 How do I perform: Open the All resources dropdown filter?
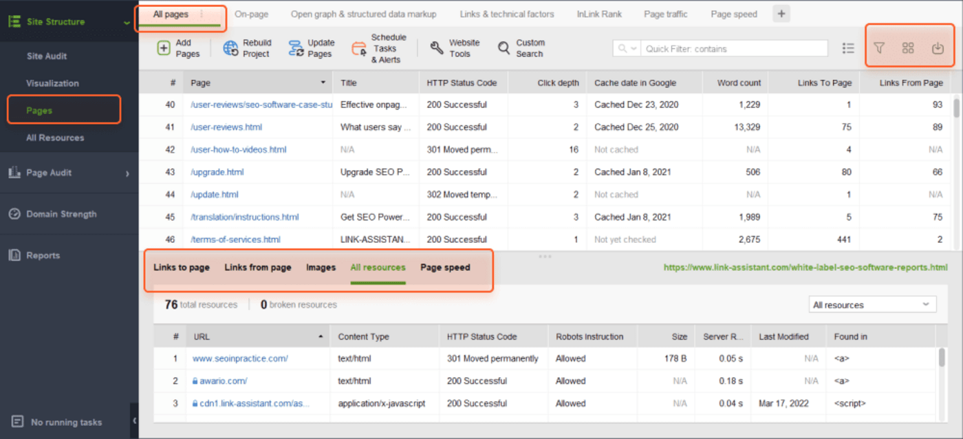tap(872, 303)
